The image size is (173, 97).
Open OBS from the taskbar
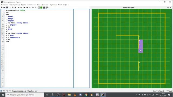click(x=58, y=95)
